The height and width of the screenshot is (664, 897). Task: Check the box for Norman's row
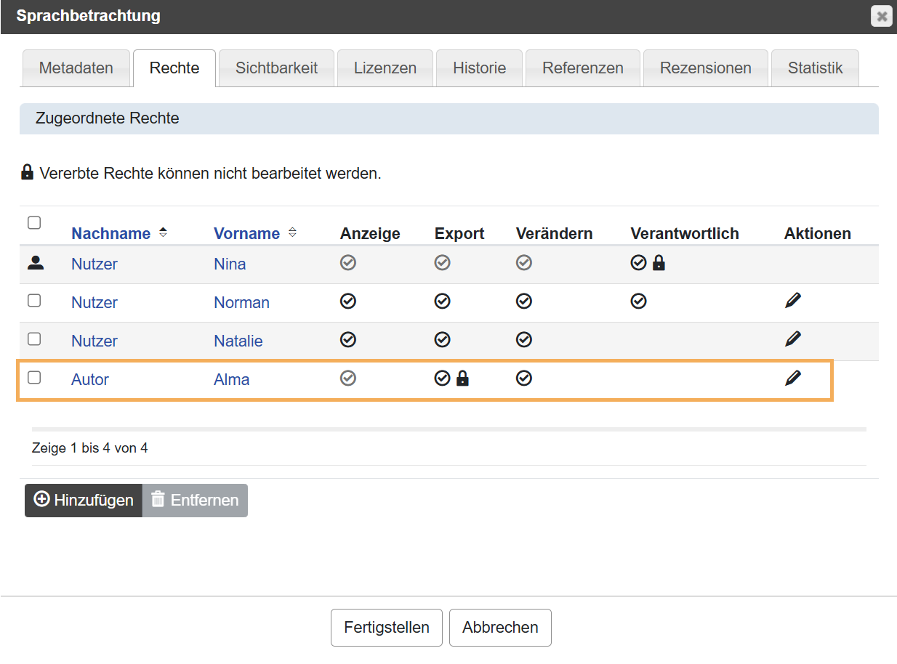[x=34, y=301]
